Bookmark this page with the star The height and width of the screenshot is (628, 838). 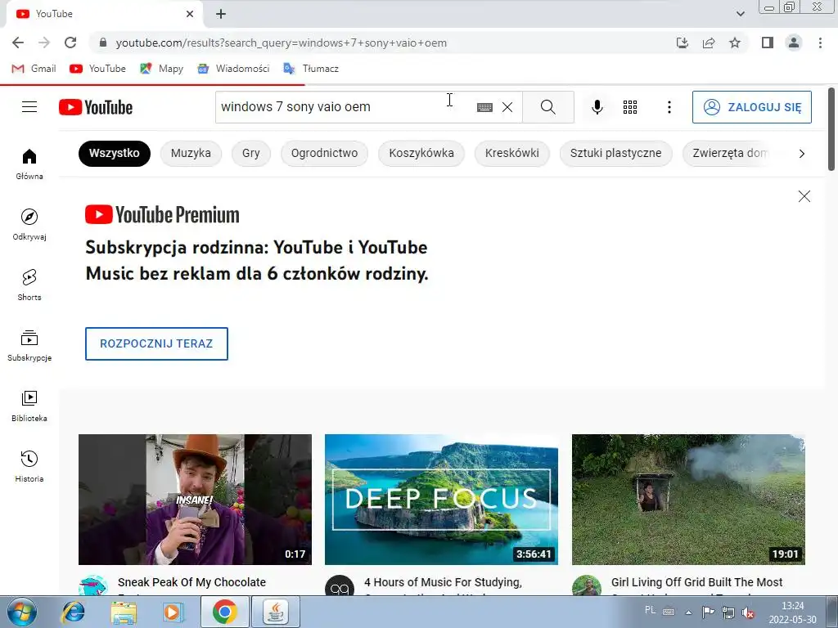point(735,43)
